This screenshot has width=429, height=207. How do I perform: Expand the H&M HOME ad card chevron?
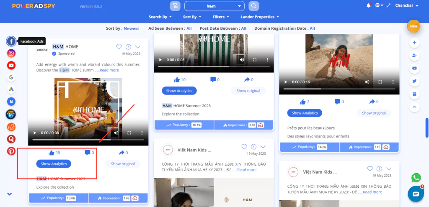point(137,47)
